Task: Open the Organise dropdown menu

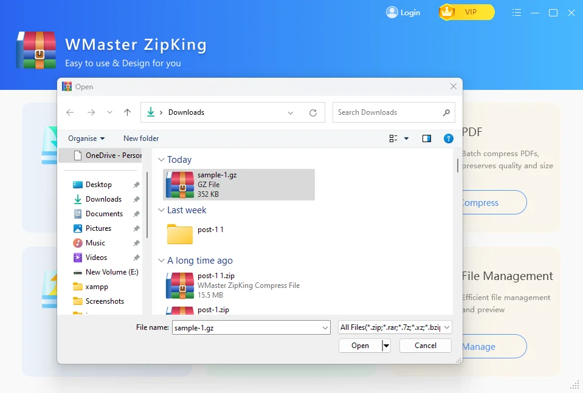Action: [x=86, y=138]
